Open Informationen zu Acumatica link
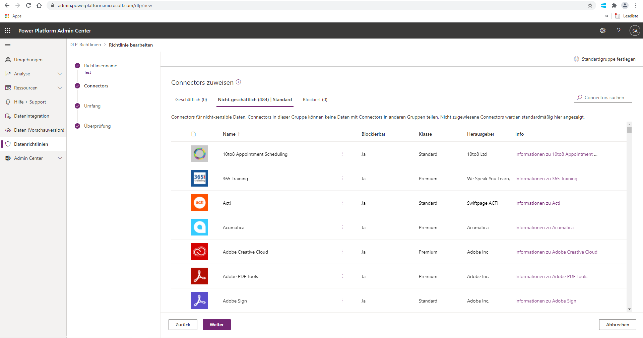The height and width of the screenshot is (338, 643). point(544,227)
